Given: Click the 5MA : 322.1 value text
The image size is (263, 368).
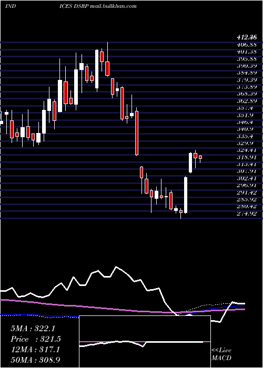Looking at the screenshot, I should coord(33,329).
